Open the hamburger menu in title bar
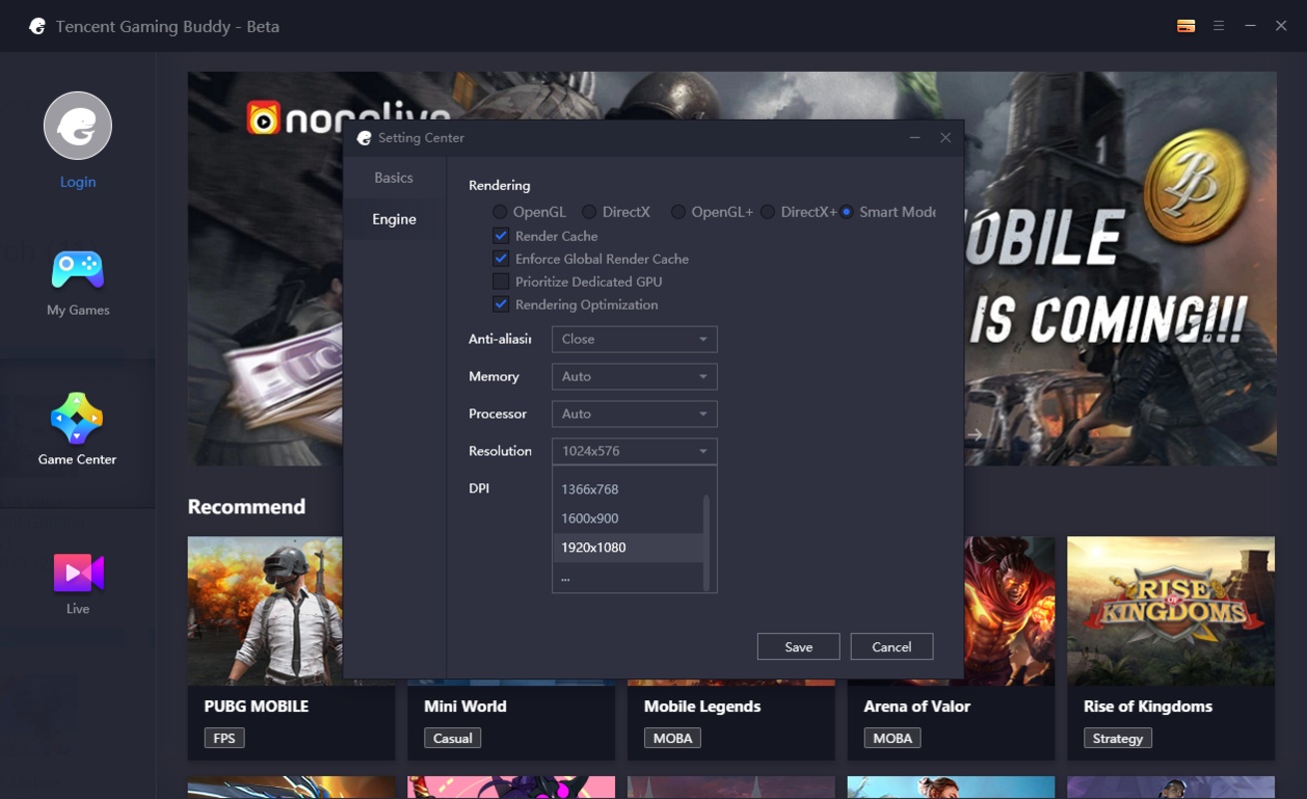Viewport: 1307px width, 799px height. click(1218, 26)
